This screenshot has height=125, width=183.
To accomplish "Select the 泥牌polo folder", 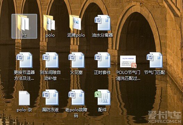I will (x=75, y=23).
